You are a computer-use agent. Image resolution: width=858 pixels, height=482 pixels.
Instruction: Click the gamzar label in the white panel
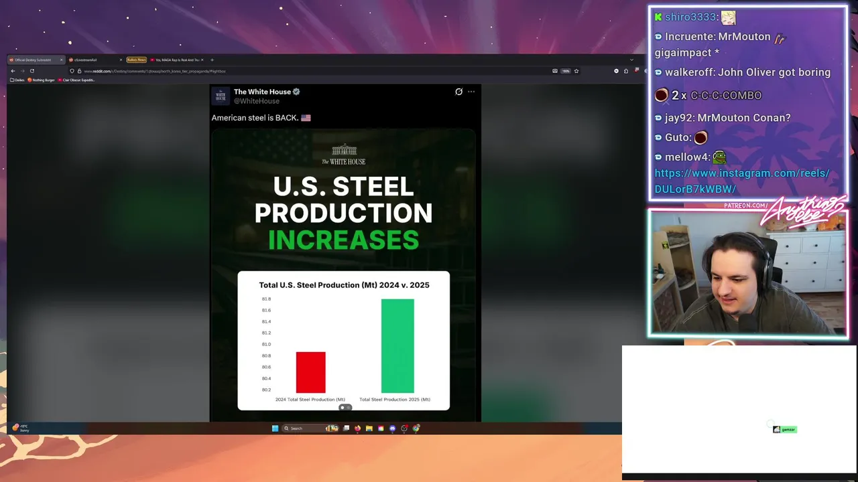click(785, 429)
